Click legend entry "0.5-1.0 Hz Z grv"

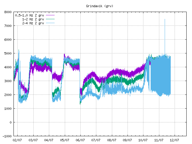pos(29,15)
